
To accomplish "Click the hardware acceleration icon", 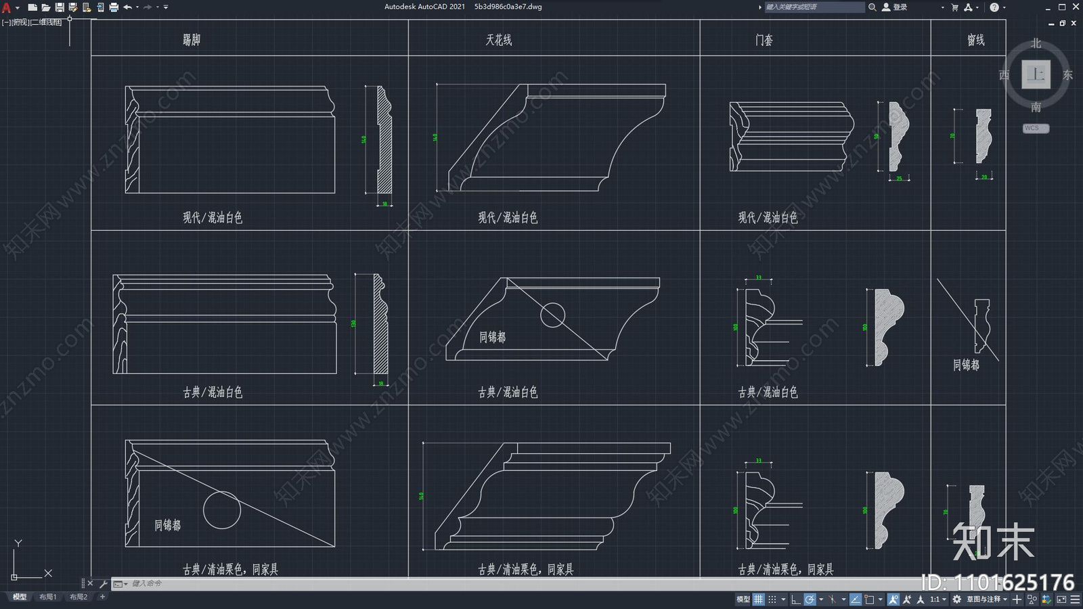I will point(1046,599).
